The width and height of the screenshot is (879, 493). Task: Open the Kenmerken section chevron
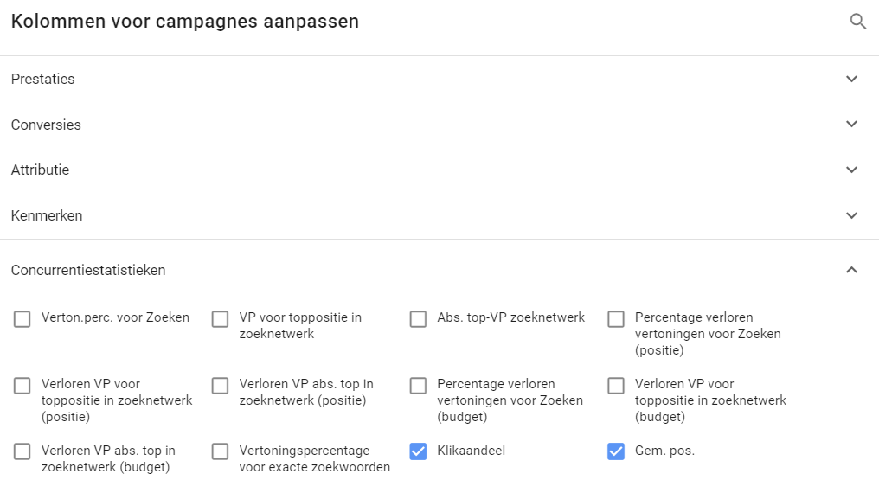851,215
